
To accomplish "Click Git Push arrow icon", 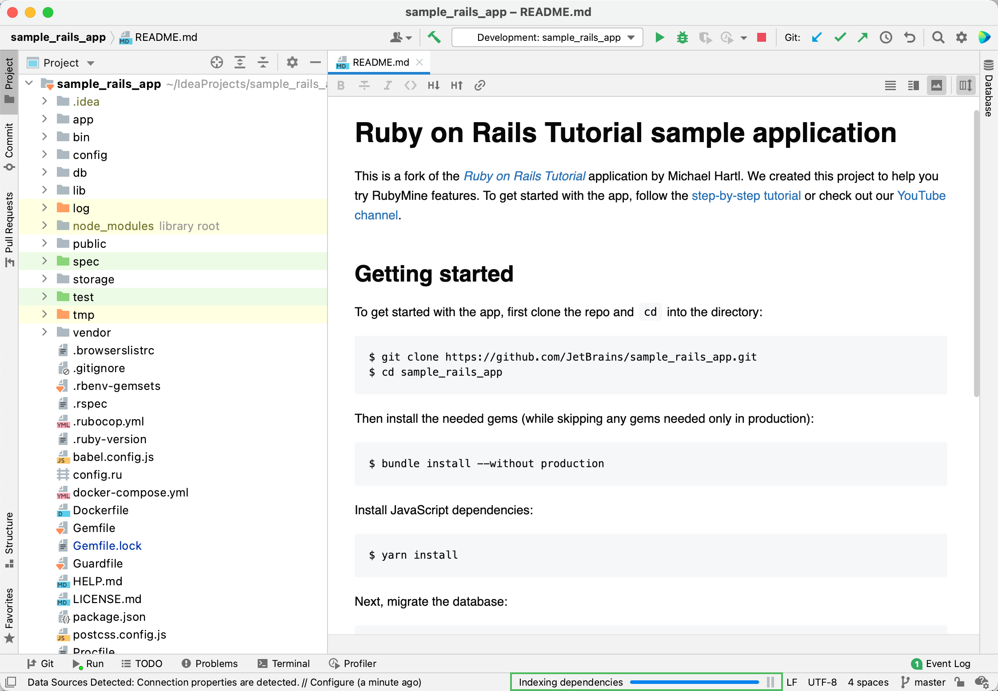I will click(862, 37).
